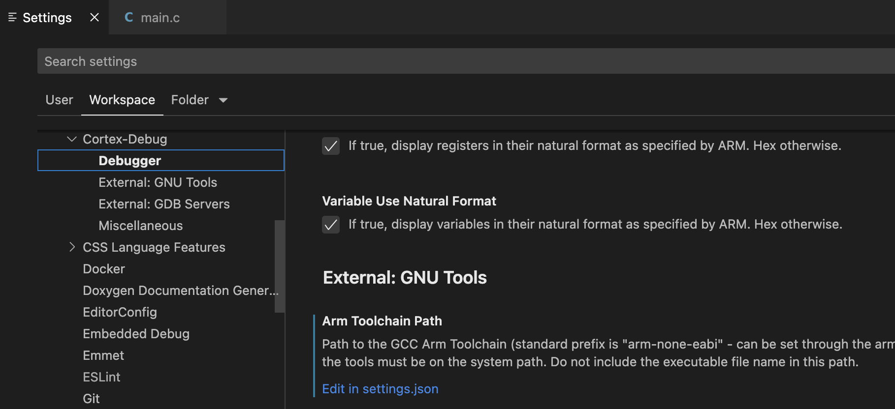Click the Variable Use Natural Format title
The height and width of the screenshot is (409, 895).
click(409, 201)
